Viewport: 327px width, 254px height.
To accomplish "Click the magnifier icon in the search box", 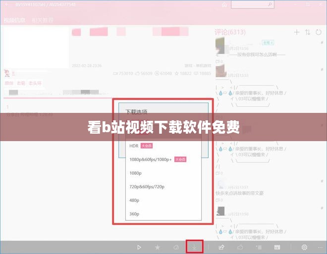I will pyautogui.click(x=270, y=4).
